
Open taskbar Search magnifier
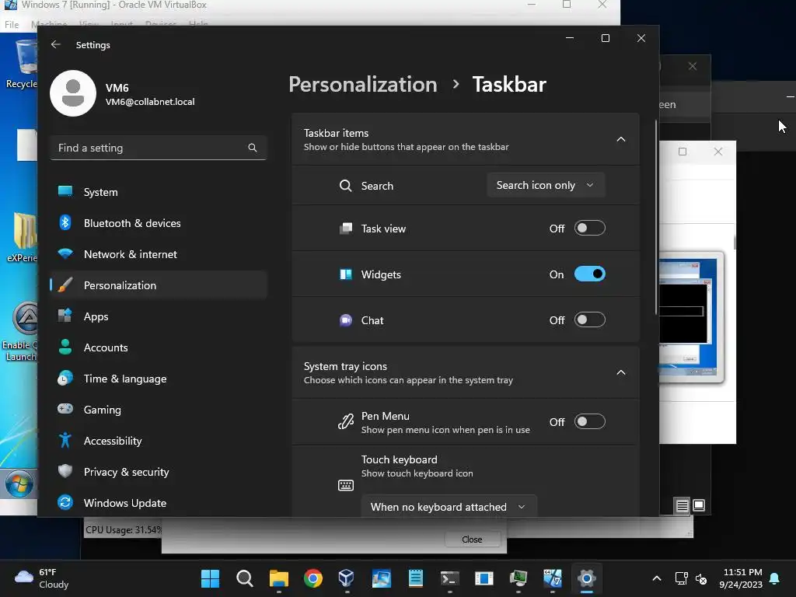coord(245,578)
